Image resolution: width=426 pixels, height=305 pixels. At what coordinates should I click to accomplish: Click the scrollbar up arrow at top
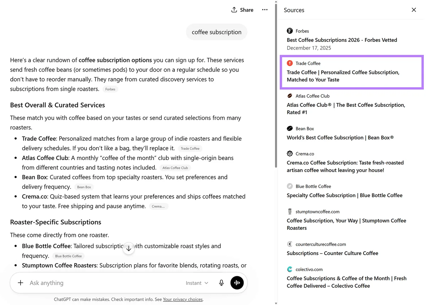(276, 2)
